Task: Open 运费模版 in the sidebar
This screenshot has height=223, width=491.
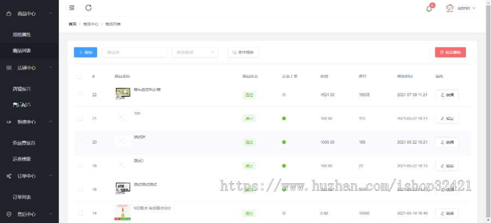Action: 22,159
